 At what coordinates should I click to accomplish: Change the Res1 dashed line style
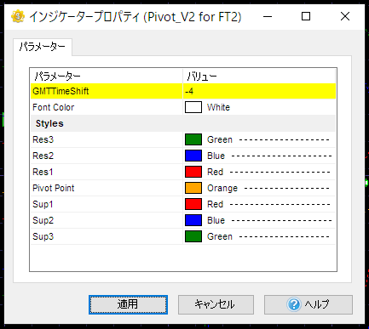tap(280, 172)
